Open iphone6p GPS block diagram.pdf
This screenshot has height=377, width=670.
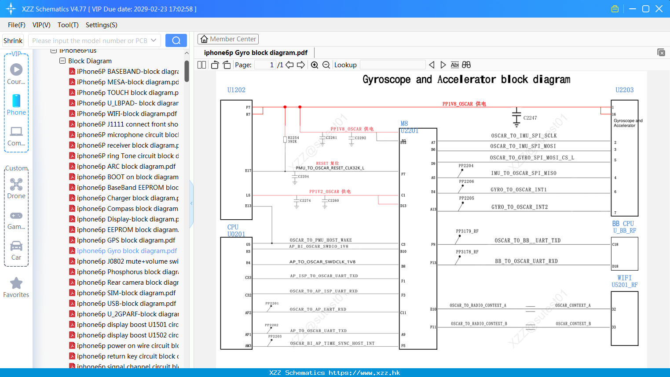122,240
